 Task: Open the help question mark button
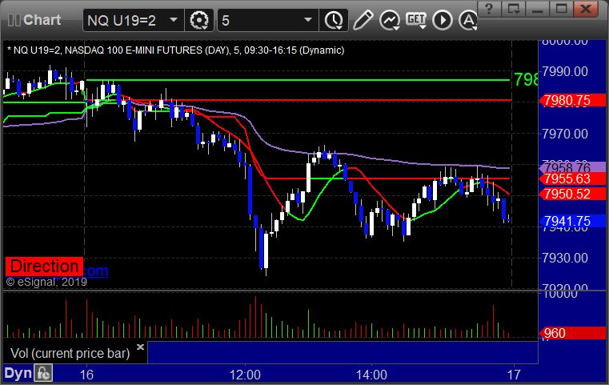coord(489,9)
